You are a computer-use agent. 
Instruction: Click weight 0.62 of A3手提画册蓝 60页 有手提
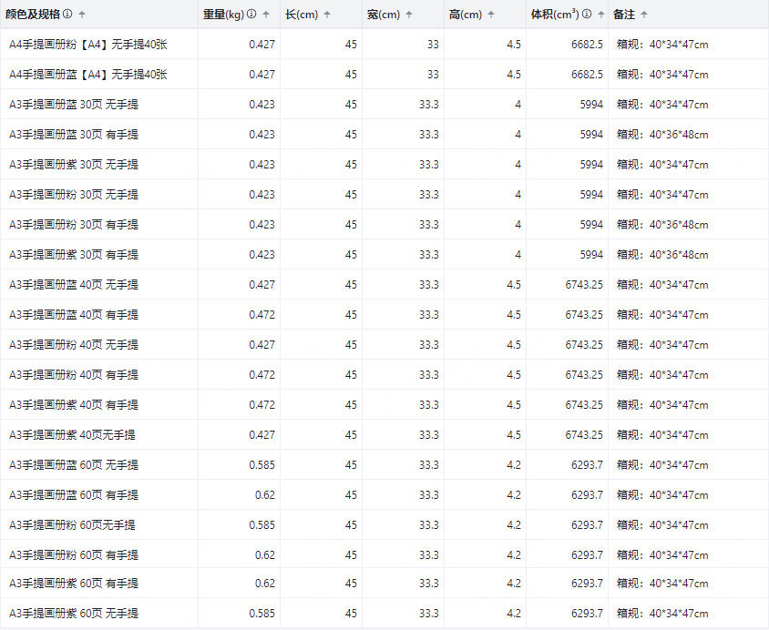coord(265,494)
